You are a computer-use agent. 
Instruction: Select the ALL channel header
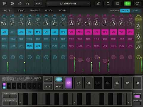138,15
